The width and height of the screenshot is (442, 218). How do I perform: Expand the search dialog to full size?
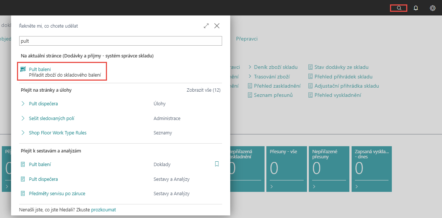point(206,26)
